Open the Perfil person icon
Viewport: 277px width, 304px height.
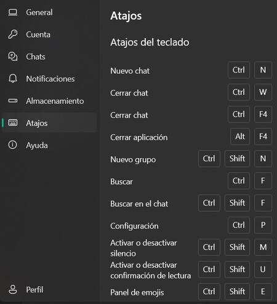(13, 290)
